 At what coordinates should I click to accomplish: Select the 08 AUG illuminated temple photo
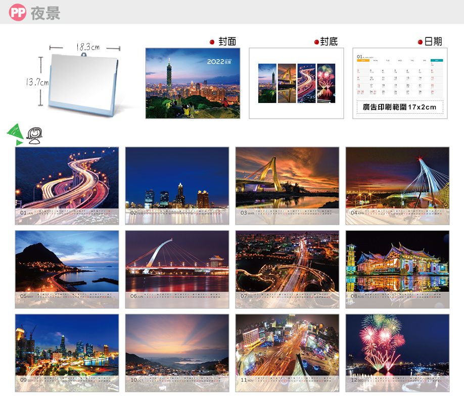397,269
